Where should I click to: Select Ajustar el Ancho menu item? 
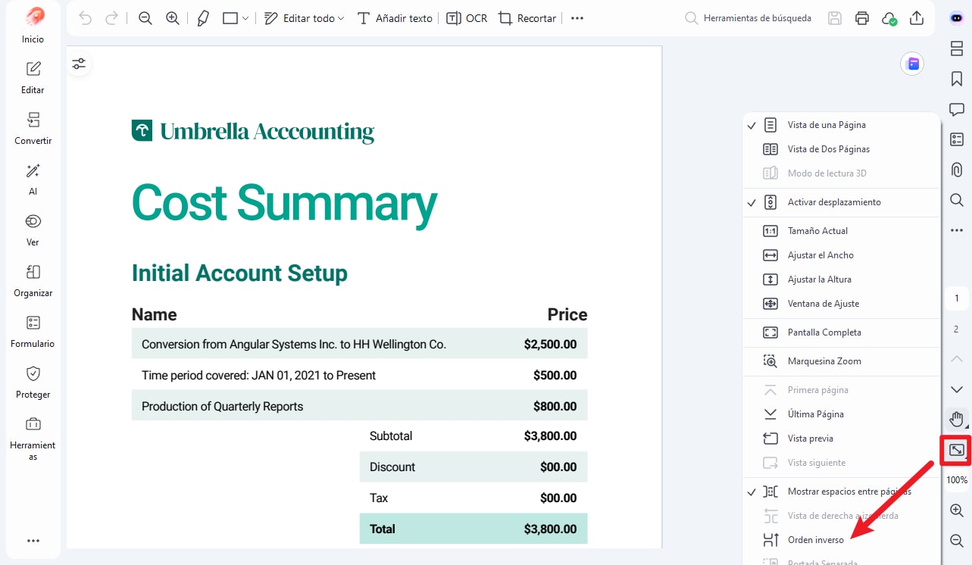point(820,255)
